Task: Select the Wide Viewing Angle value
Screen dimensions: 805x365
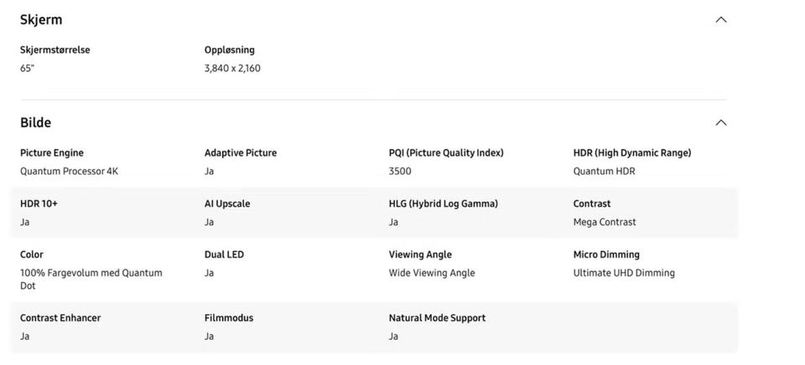Action: point(432,274)
